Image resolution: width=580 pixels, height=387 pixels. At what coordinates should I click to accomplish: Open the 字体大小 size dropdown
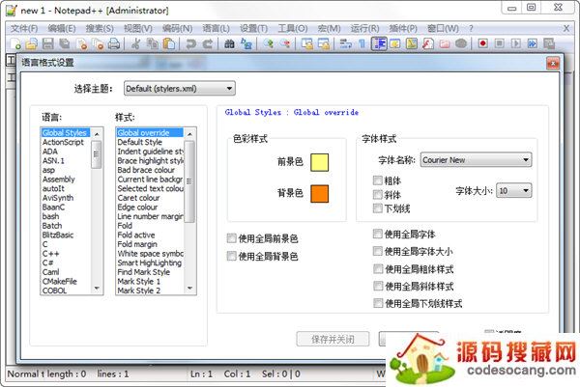click(514, 190)
